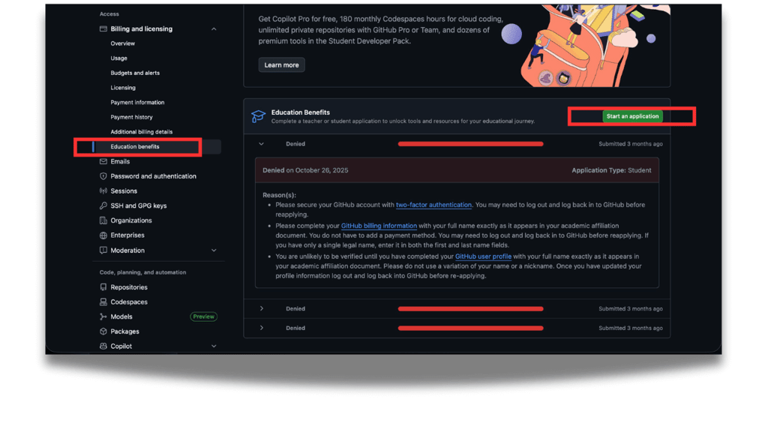The width and height of the screenshot is (768, 435).
Task: Expand the Moderation section chevron
Action: click(x=214, y=250)
